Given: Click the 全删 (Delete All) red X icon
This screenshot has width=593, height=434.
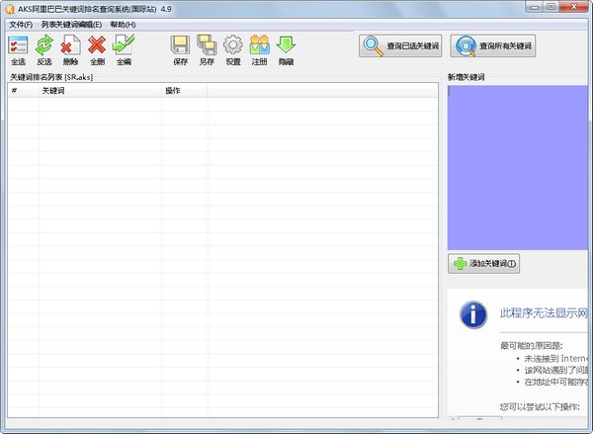Looking at the screenshot, I should click(97, 46).
